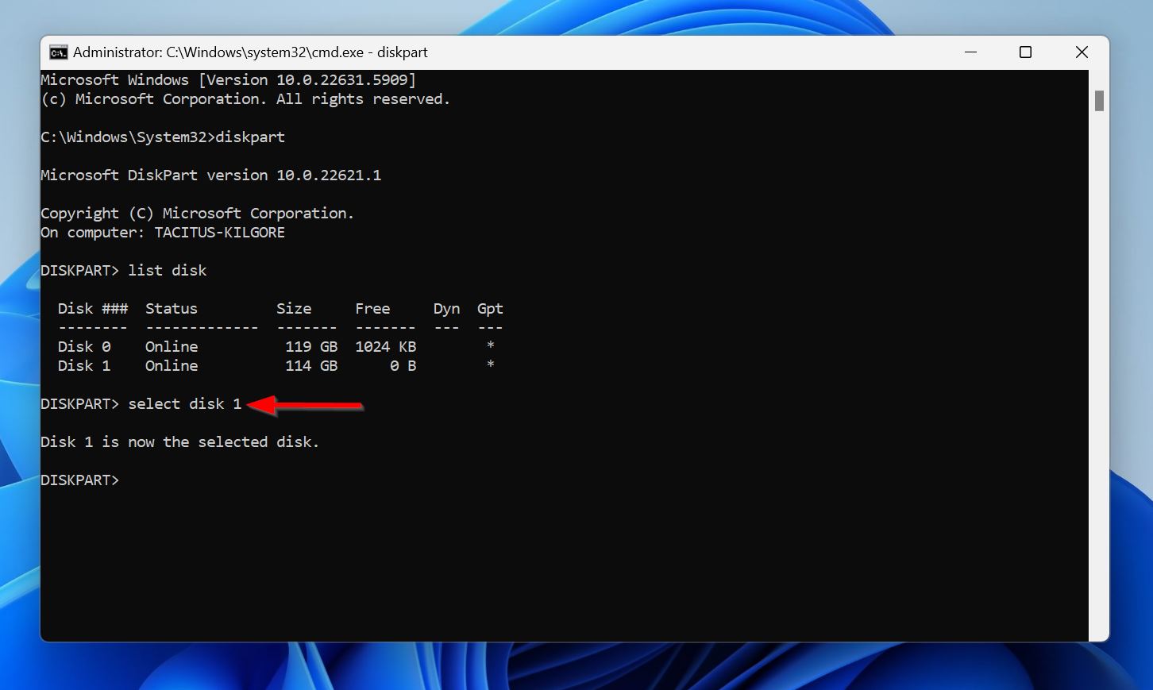
Task: Click the Size column header text
Action: pos(294,308)
